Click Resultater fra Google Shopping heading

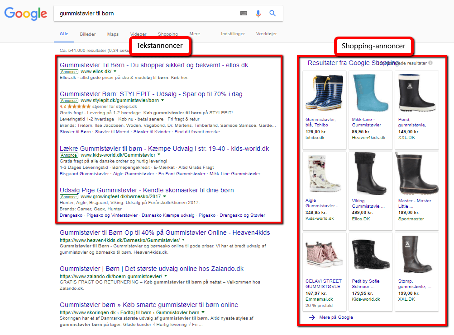[353, 63]
